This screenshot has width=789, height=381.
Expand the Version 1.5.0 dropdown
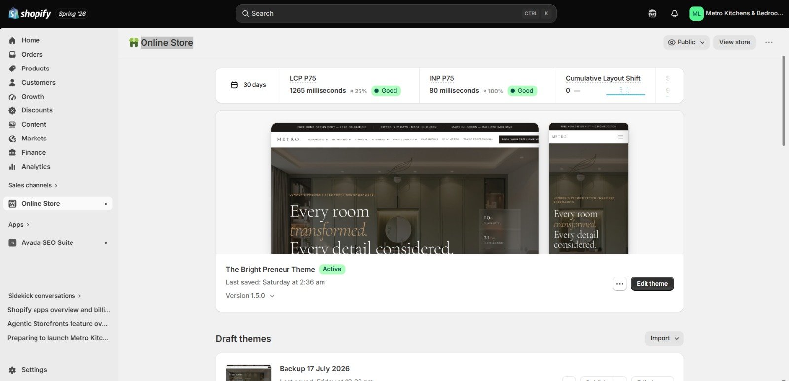pos(250,296)
